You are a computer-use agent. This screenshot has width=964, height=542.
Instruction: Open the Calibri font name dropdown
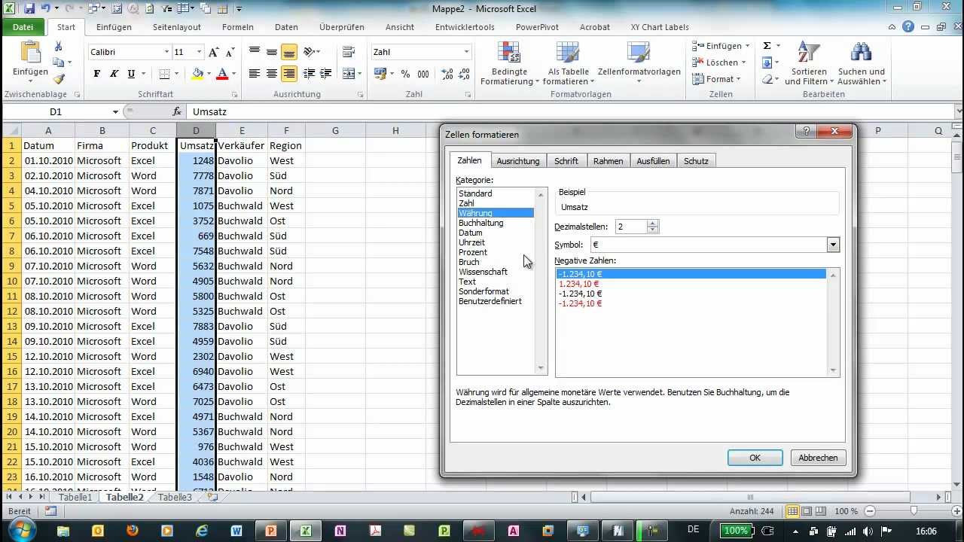tap(166, 52)
